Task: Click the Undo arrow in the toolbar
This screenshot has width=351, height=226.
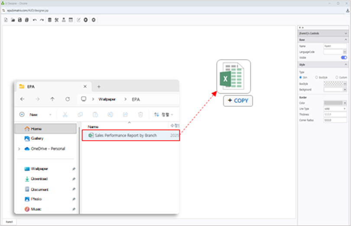Action: pos(35,20)
